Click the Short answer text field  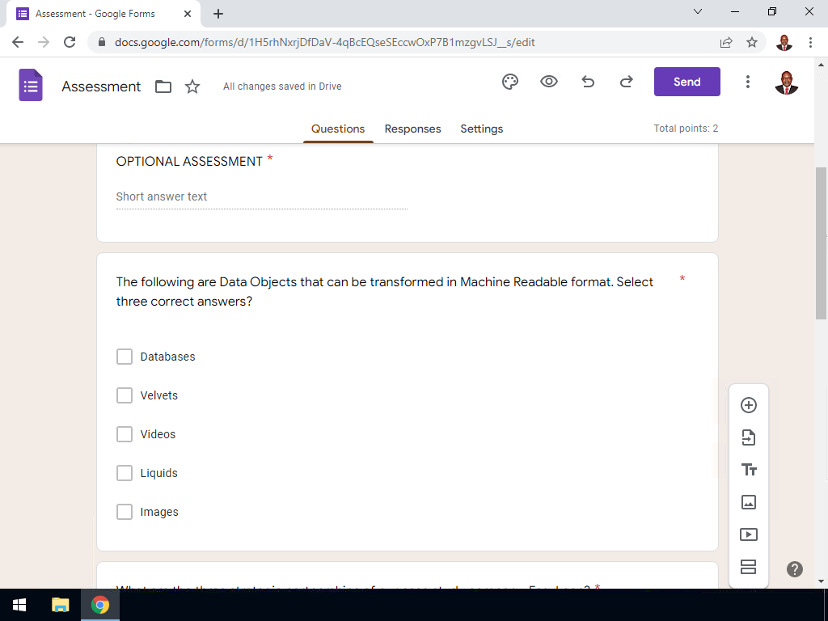coord(262,197)
